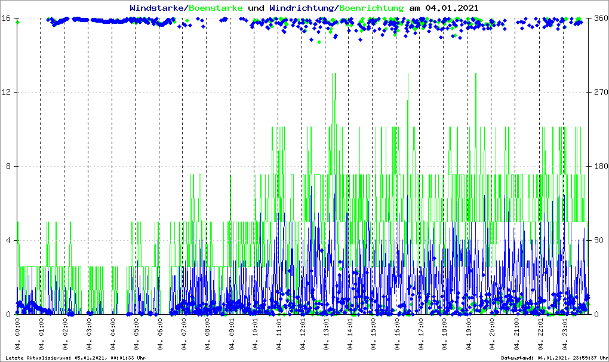Click the 'Windrichtung' title word
Viewport: 609px width, 362px height.
pyautogui.click(x=303, y=8)
